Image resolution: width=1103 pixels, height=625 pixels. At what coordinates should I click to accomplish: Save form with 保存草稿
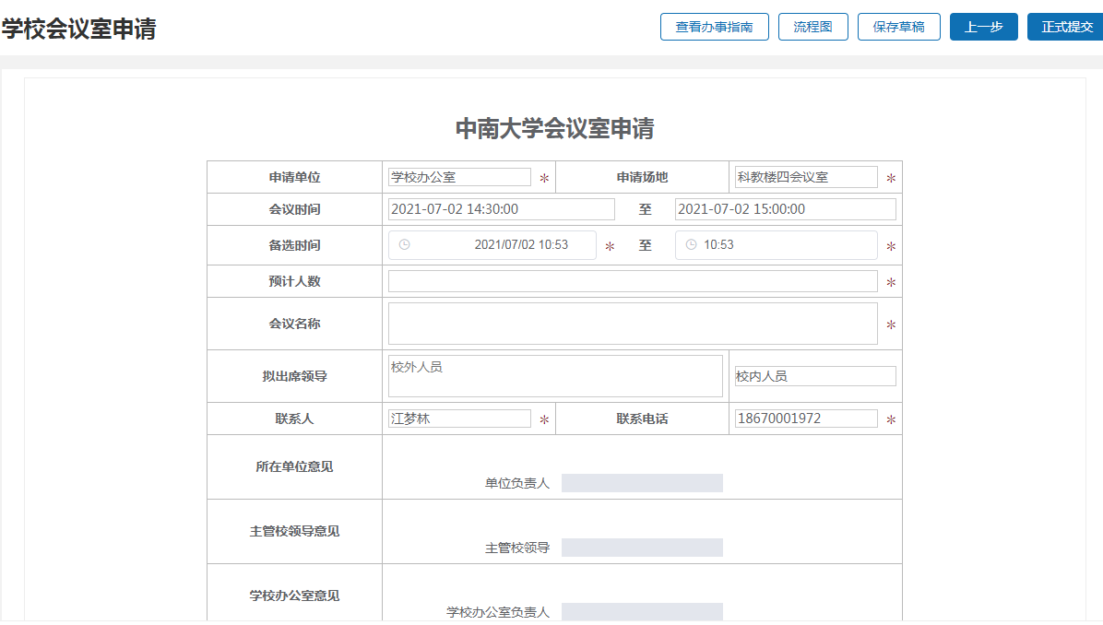[898, 27]
